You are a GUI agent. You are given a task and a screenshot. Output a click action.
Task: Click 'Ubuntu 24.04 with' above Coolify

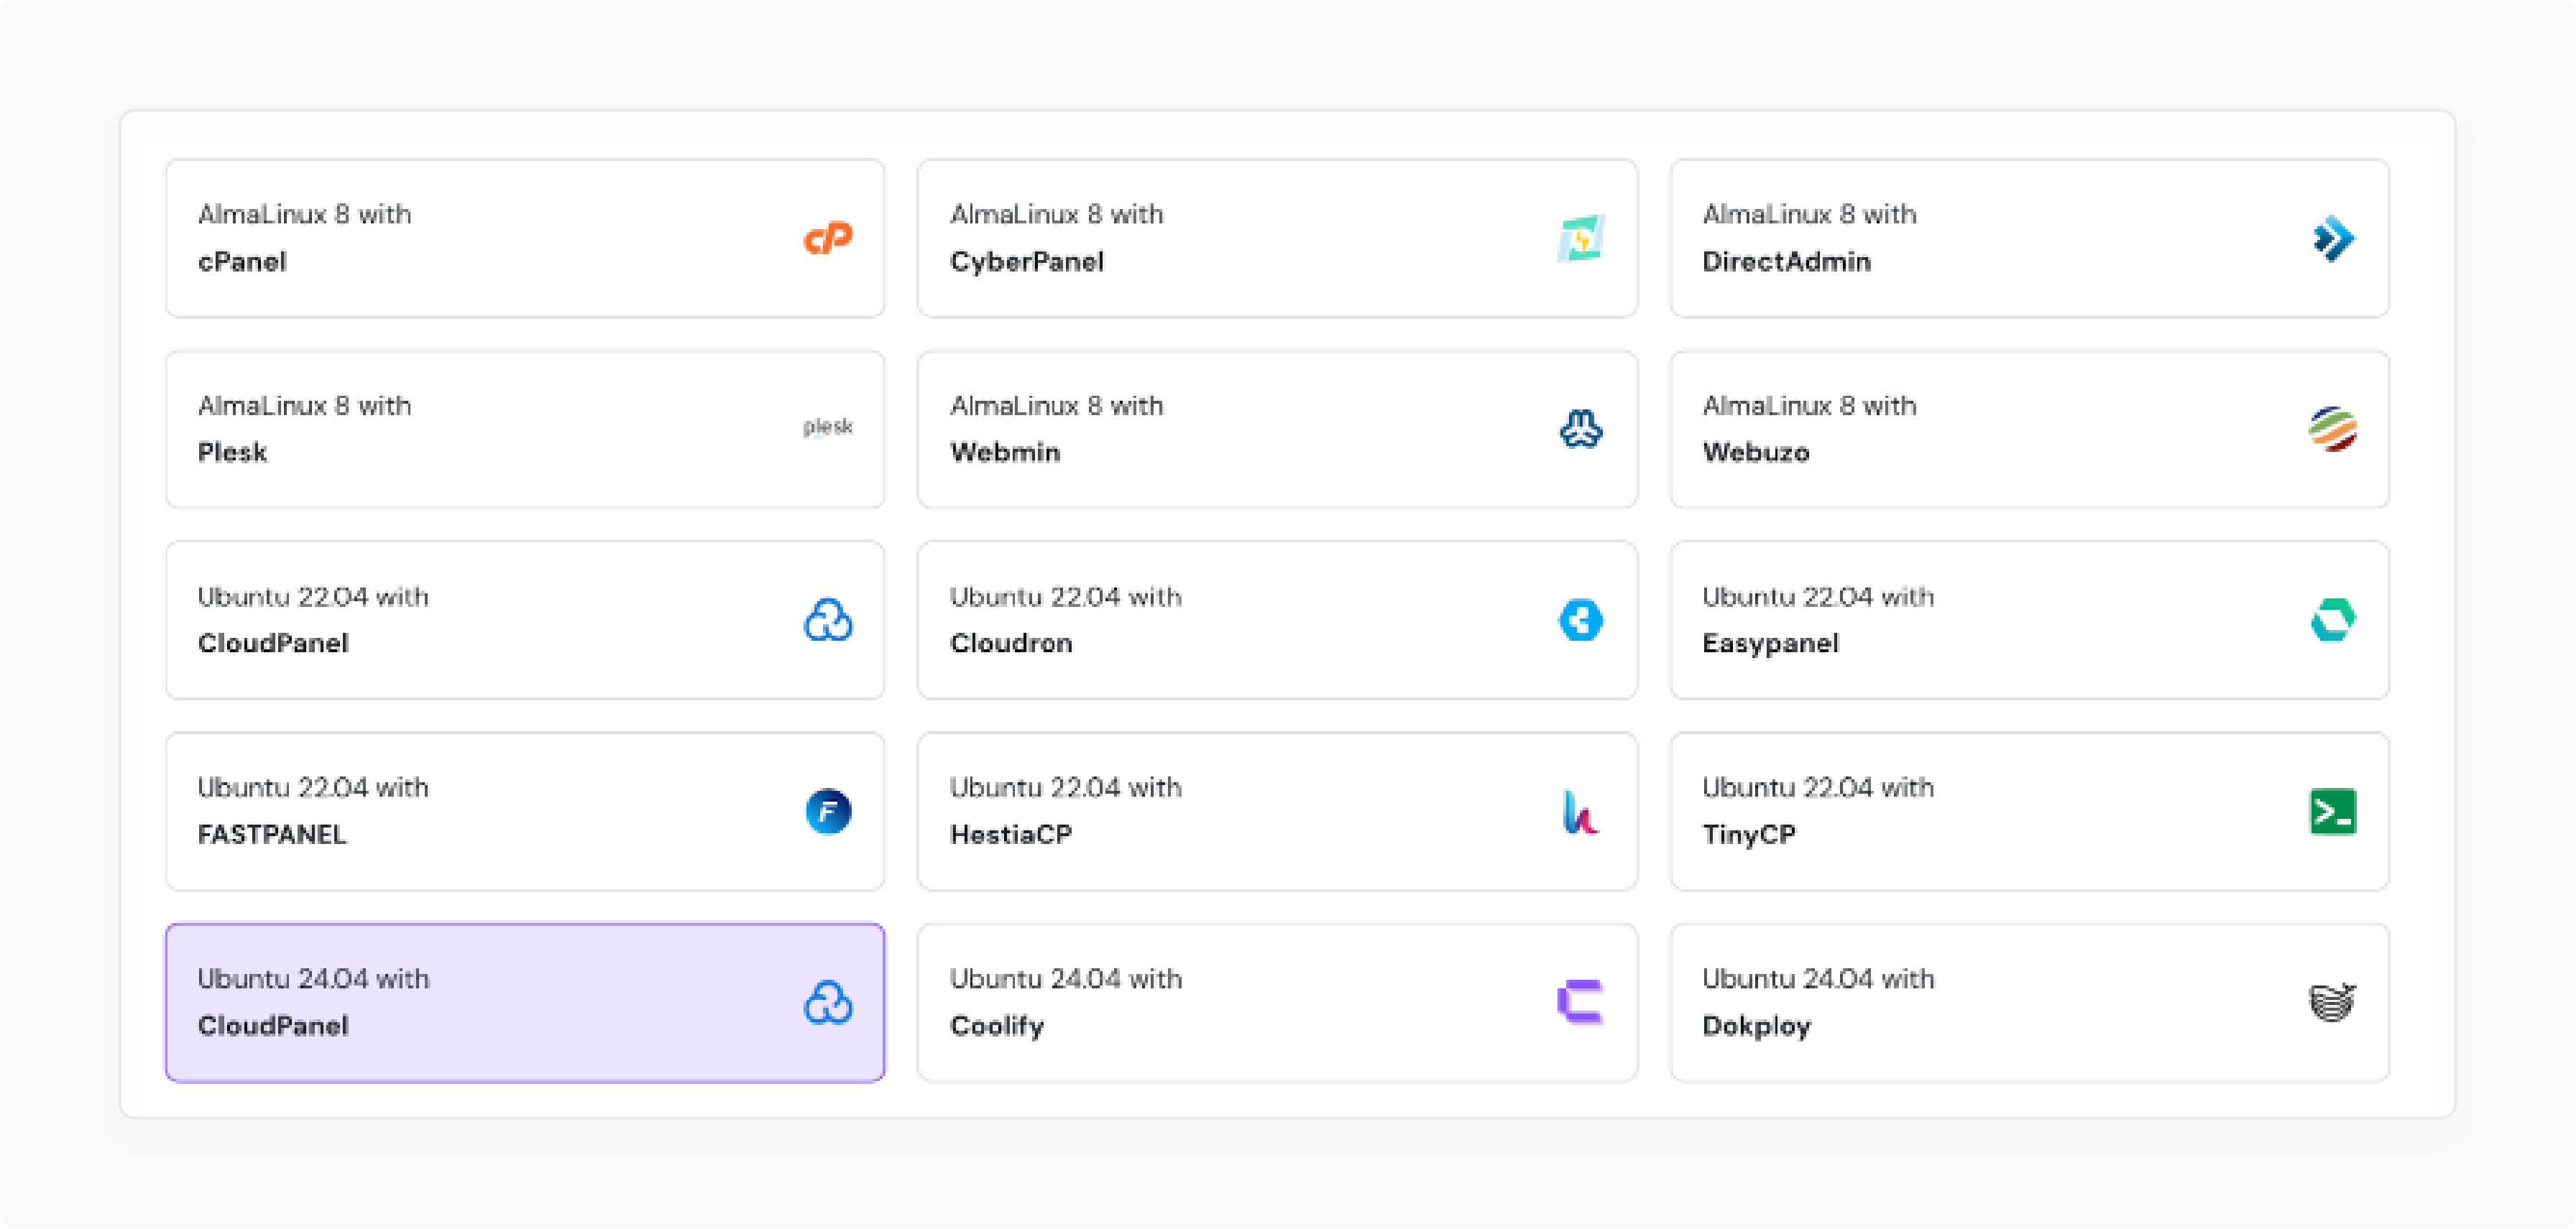point(1066,978)
